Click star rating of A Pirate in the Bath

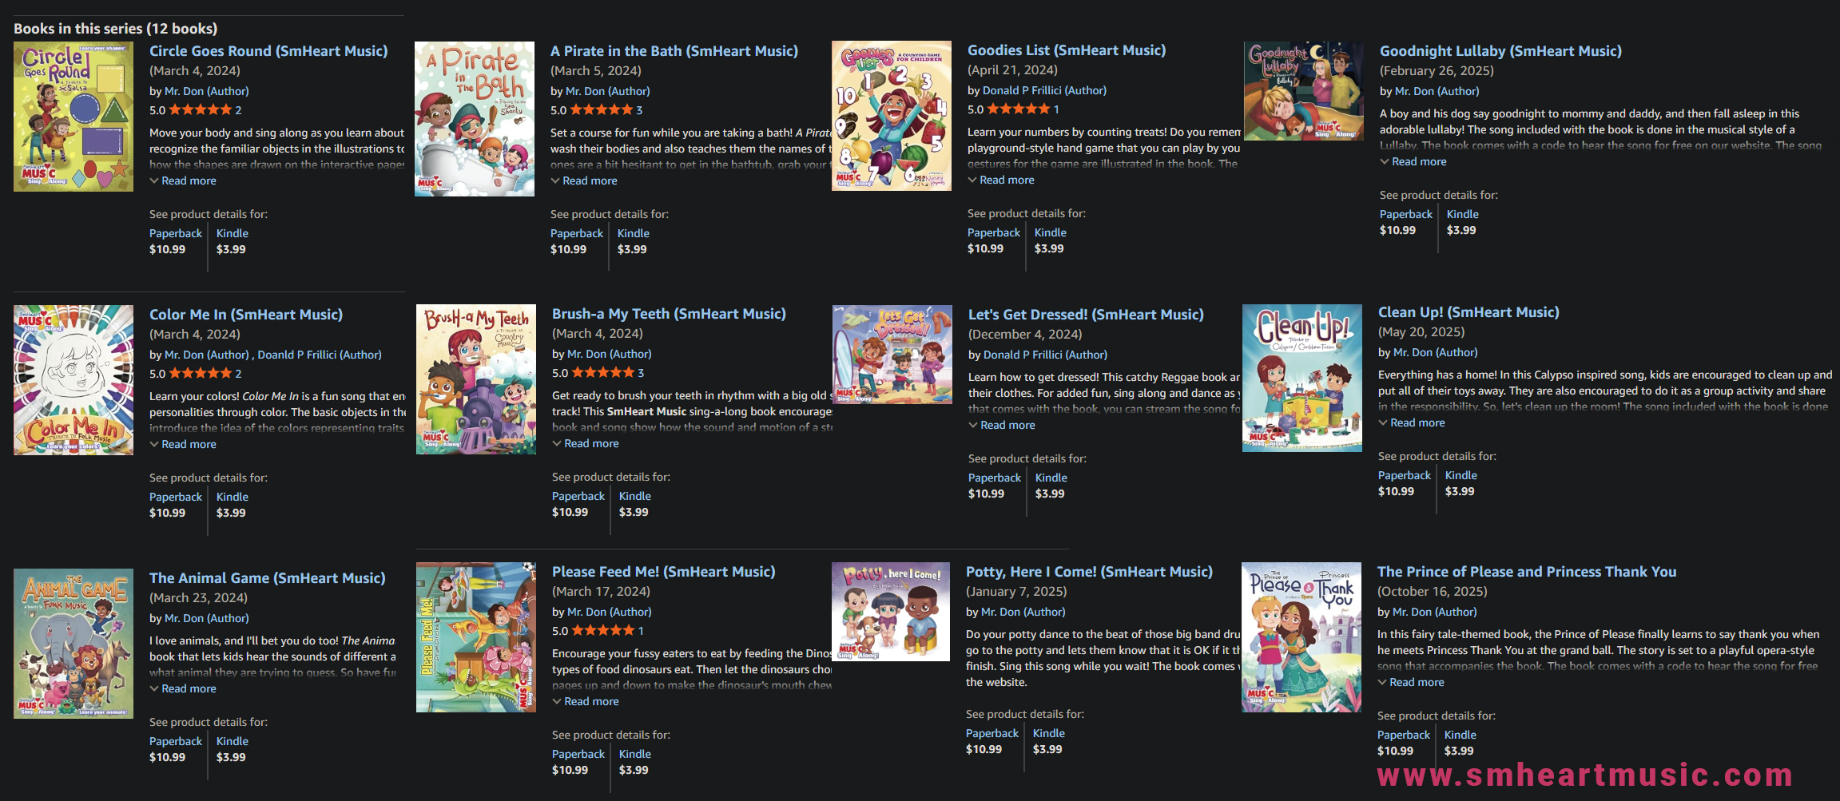[602, 110]
